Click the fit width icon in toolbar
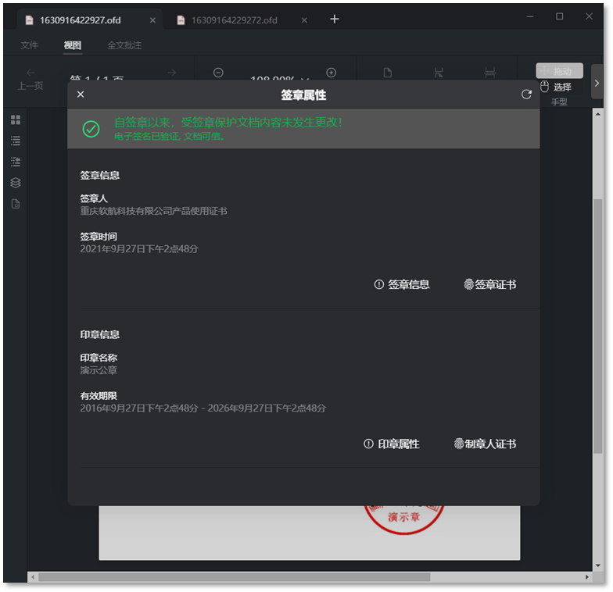This screenshot has width=613, height=592. pyautogui.click(x=439, y=73)
